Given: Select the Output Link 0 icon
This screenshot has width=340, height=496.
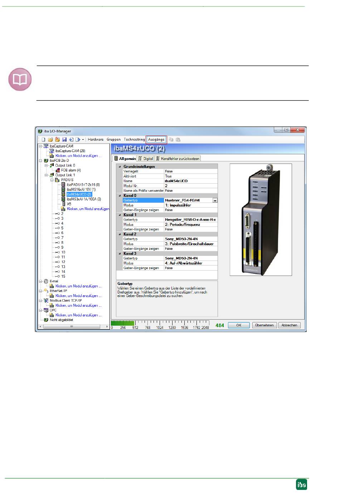Looking at the screenshot, I should click(52, 165).
